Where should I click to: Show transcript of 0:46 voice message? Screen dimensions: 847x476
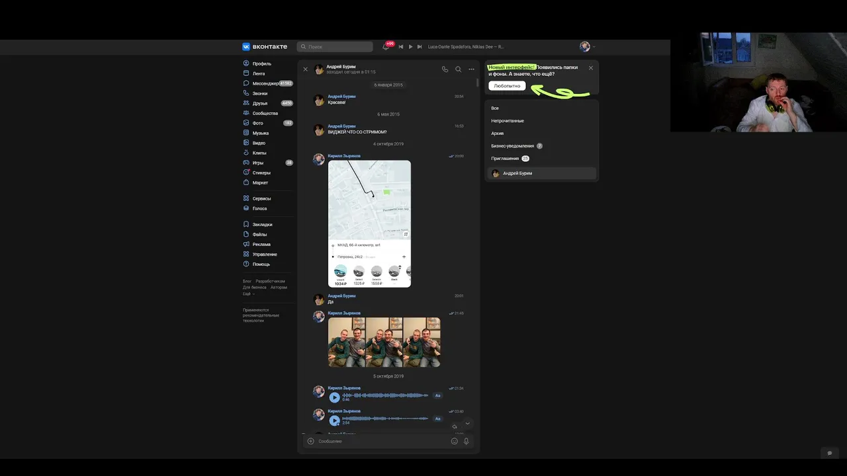pos(437,395)
